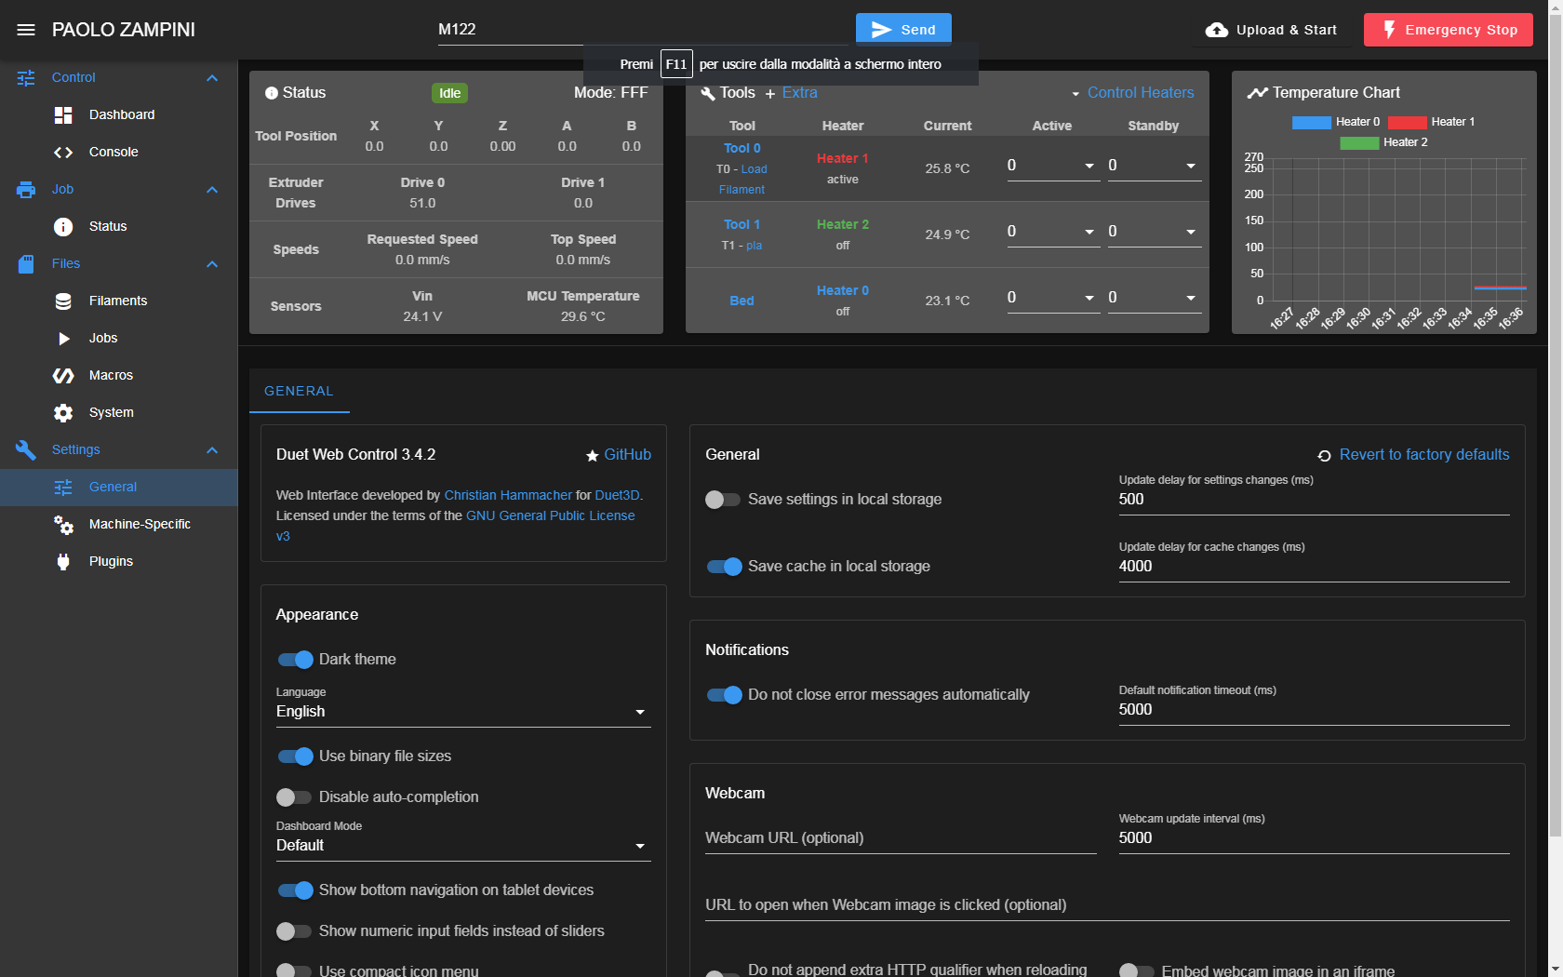Image resolution: width=1563 pixels, height=977 pixels.
Task: Click the G-code input field with M122
Action: pyautogui.click(x=642, y=30)
